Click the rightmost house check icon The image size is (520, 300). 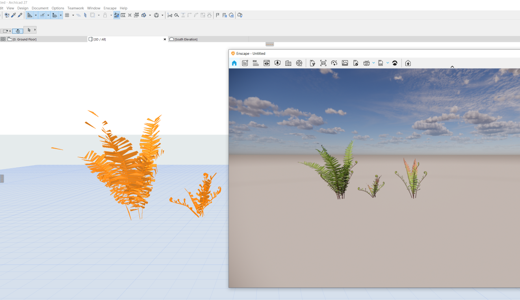coord(240,15)
